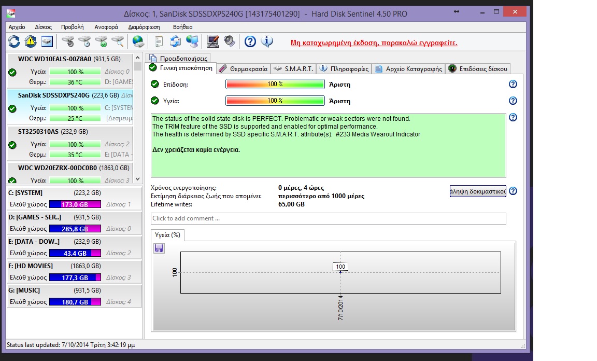Image resolution: width=597 pixels, height=361 pixels.
Task: Click the 100 data point on the health graph
Action: coord(340,272)
